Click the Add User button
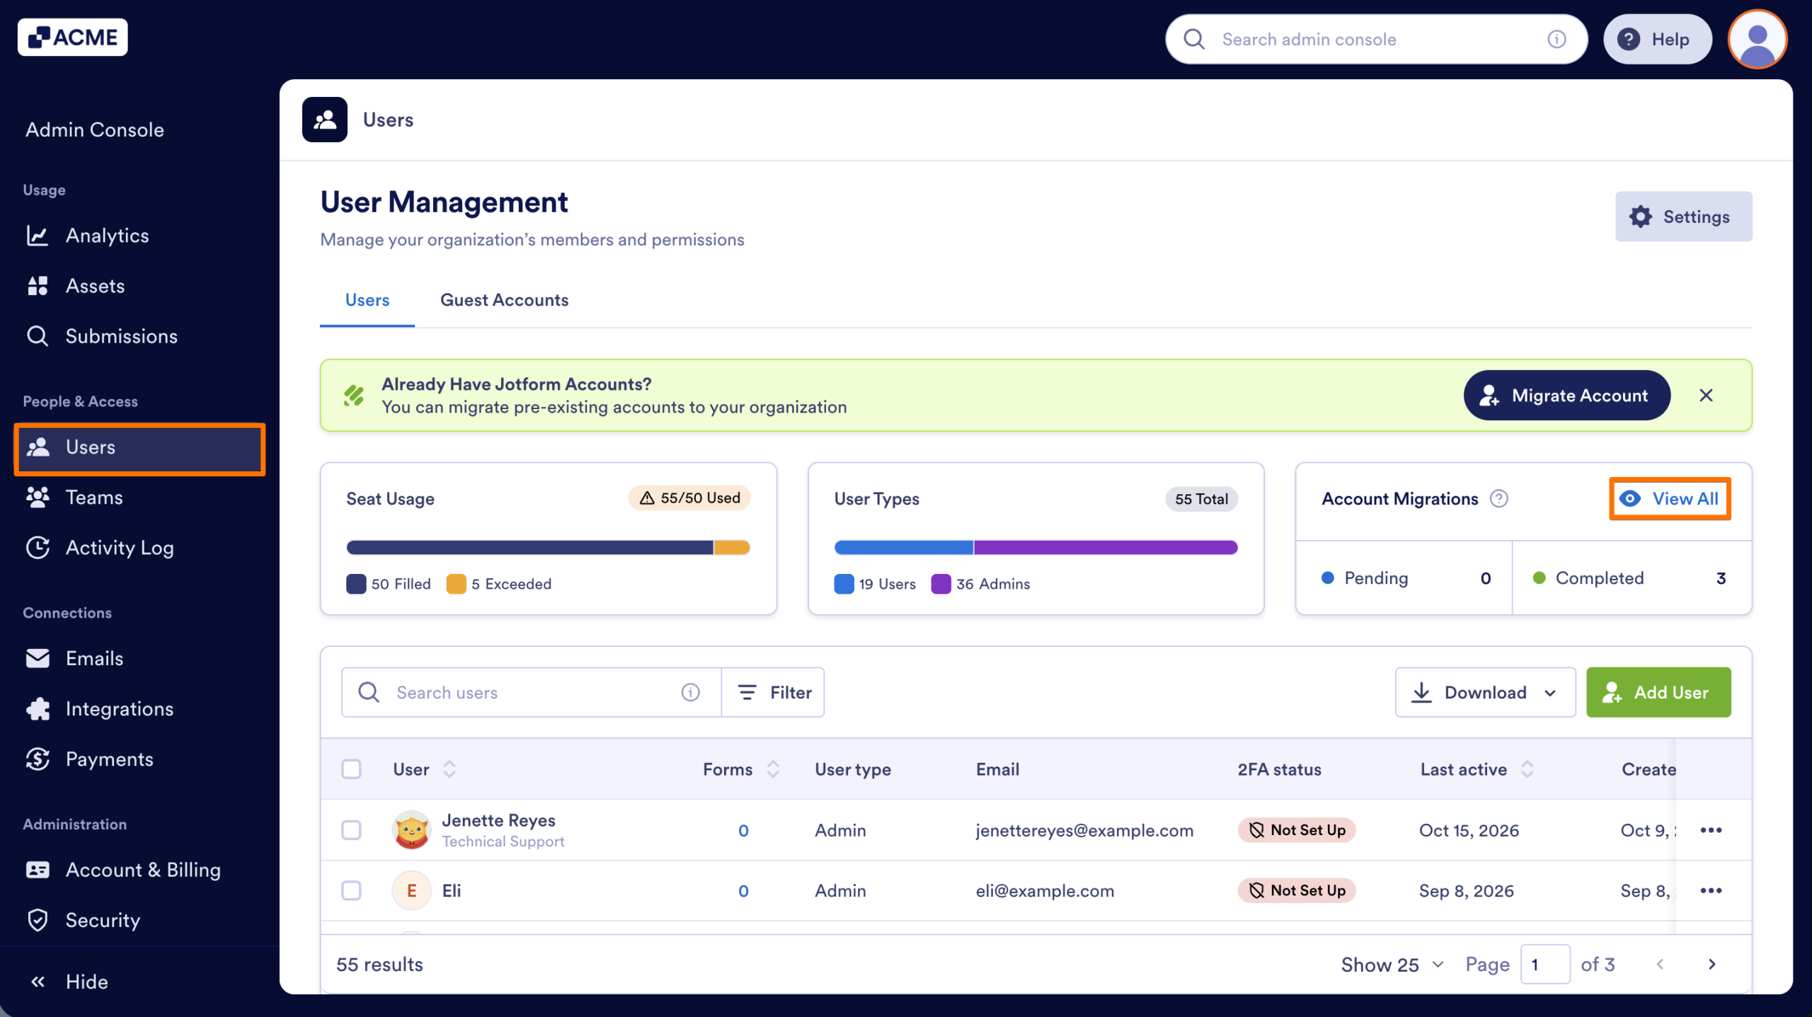Viewport: 1812px width, 1017px height. point(1658,692)
